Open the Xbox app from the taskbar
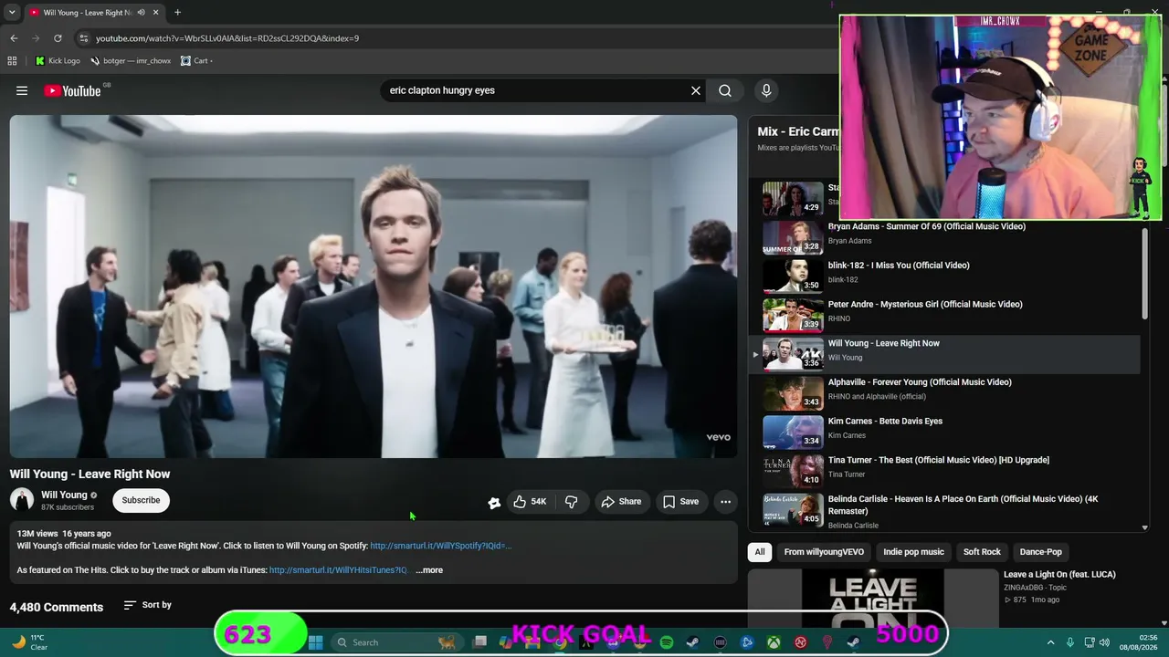Viewport: 1169px width, 657px height. point(774,642)
